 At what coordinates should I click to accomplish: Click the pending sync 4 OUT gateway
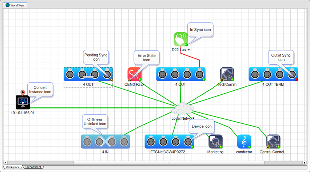[x=88, y=74]
